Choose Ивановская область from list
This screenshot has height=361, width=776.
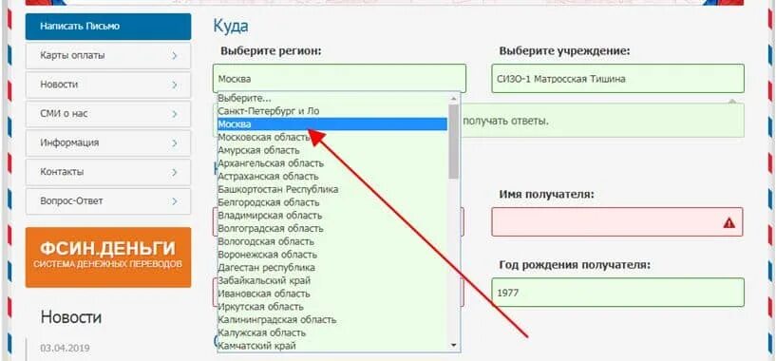(332, 294)
